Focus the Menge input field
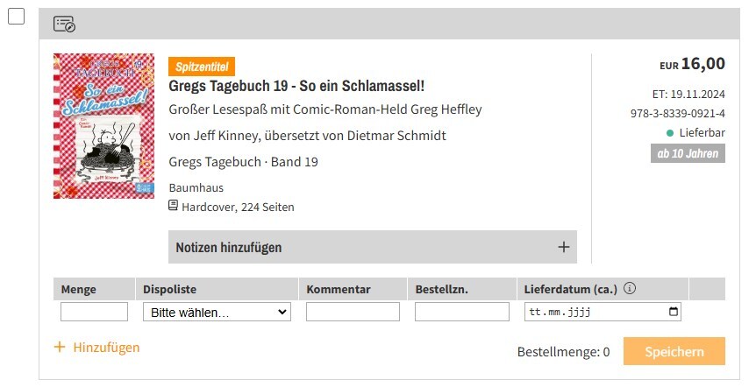Image resolution: width=756 pixels, height=387 pixels. tap(94, 312)
